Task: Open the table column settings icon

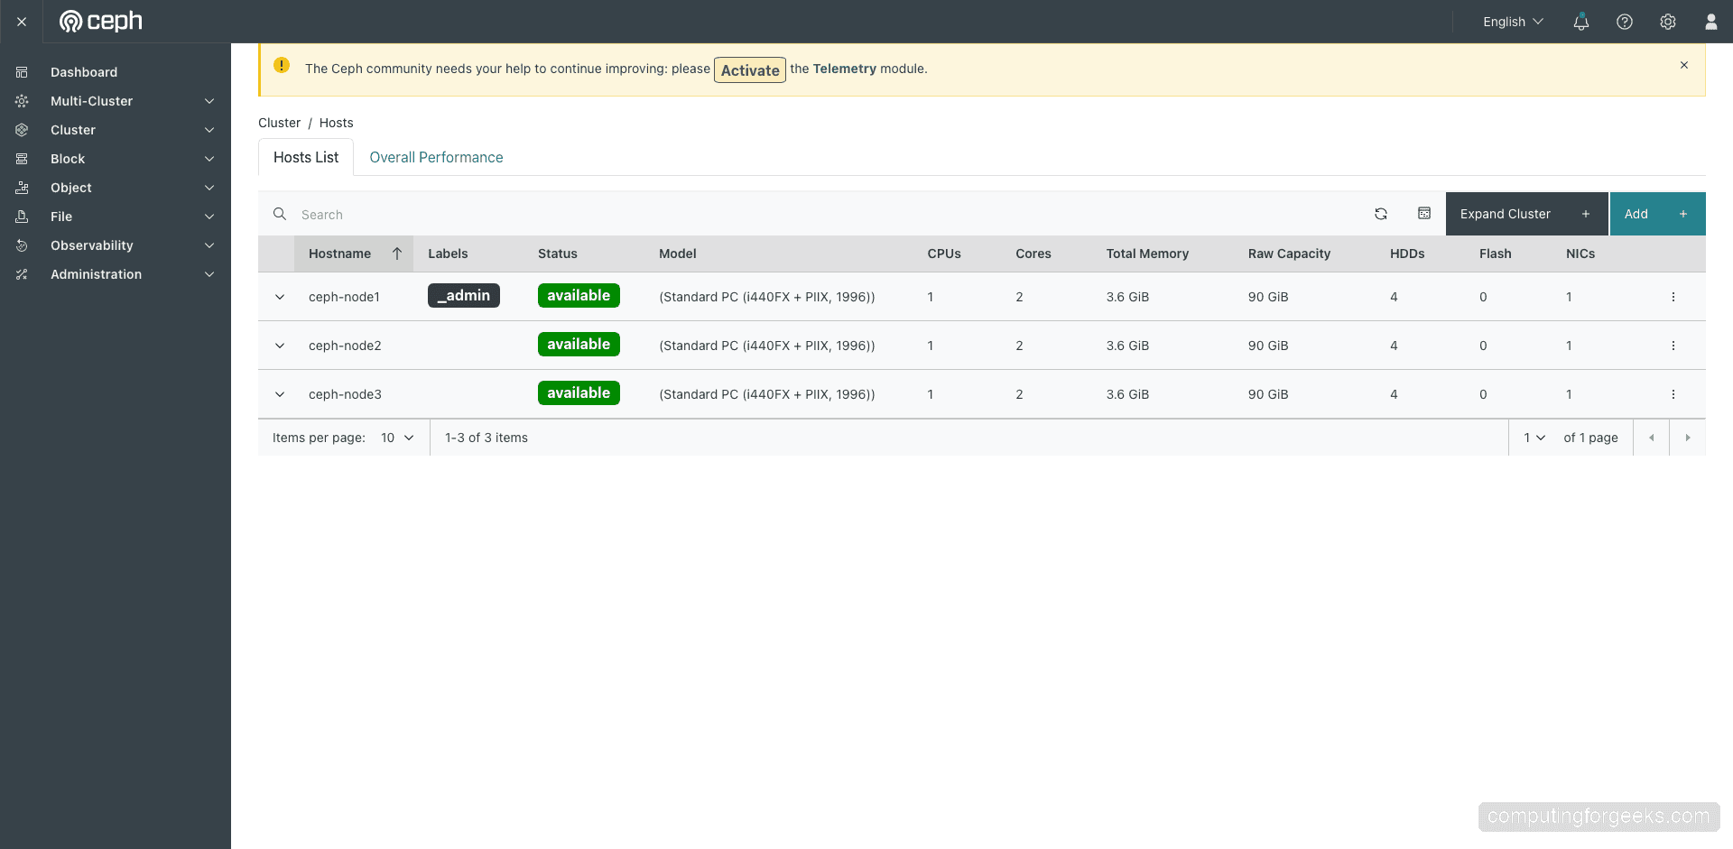Action: point(1424,214)
